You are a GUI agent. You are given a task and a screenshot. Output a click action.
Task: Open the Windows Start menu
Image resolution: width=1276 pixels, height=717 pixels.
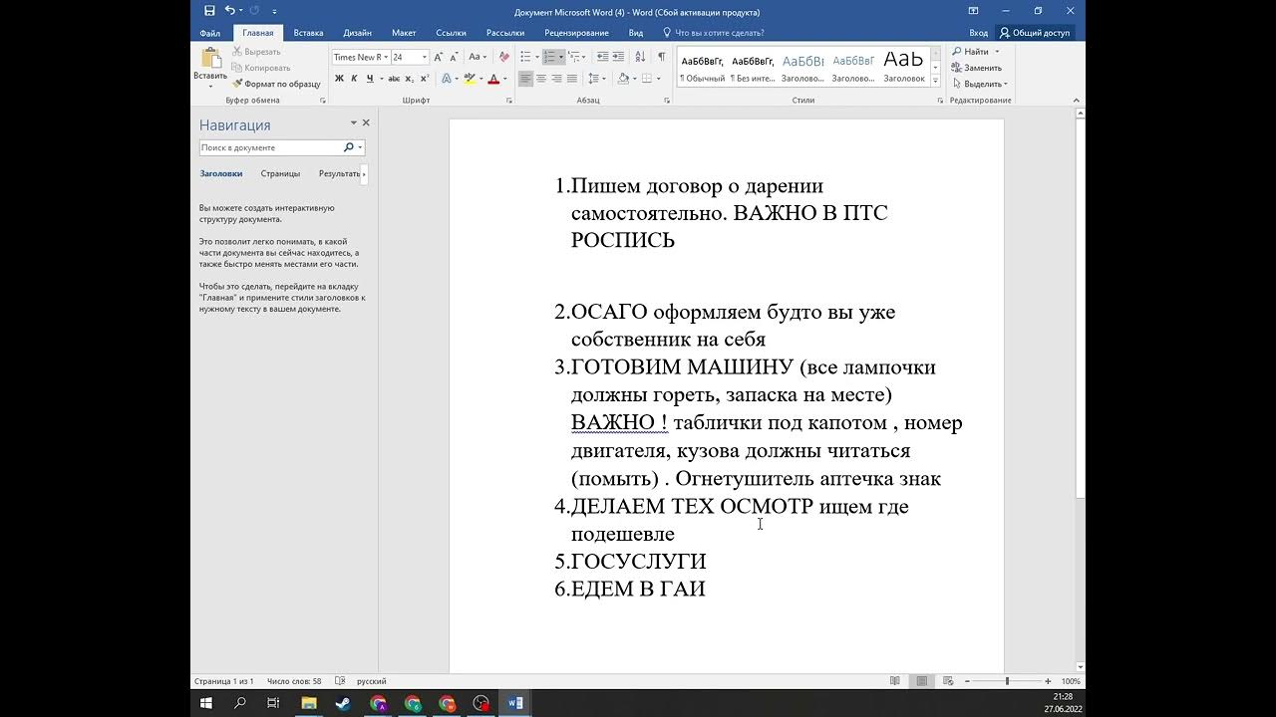pos(206,703)
